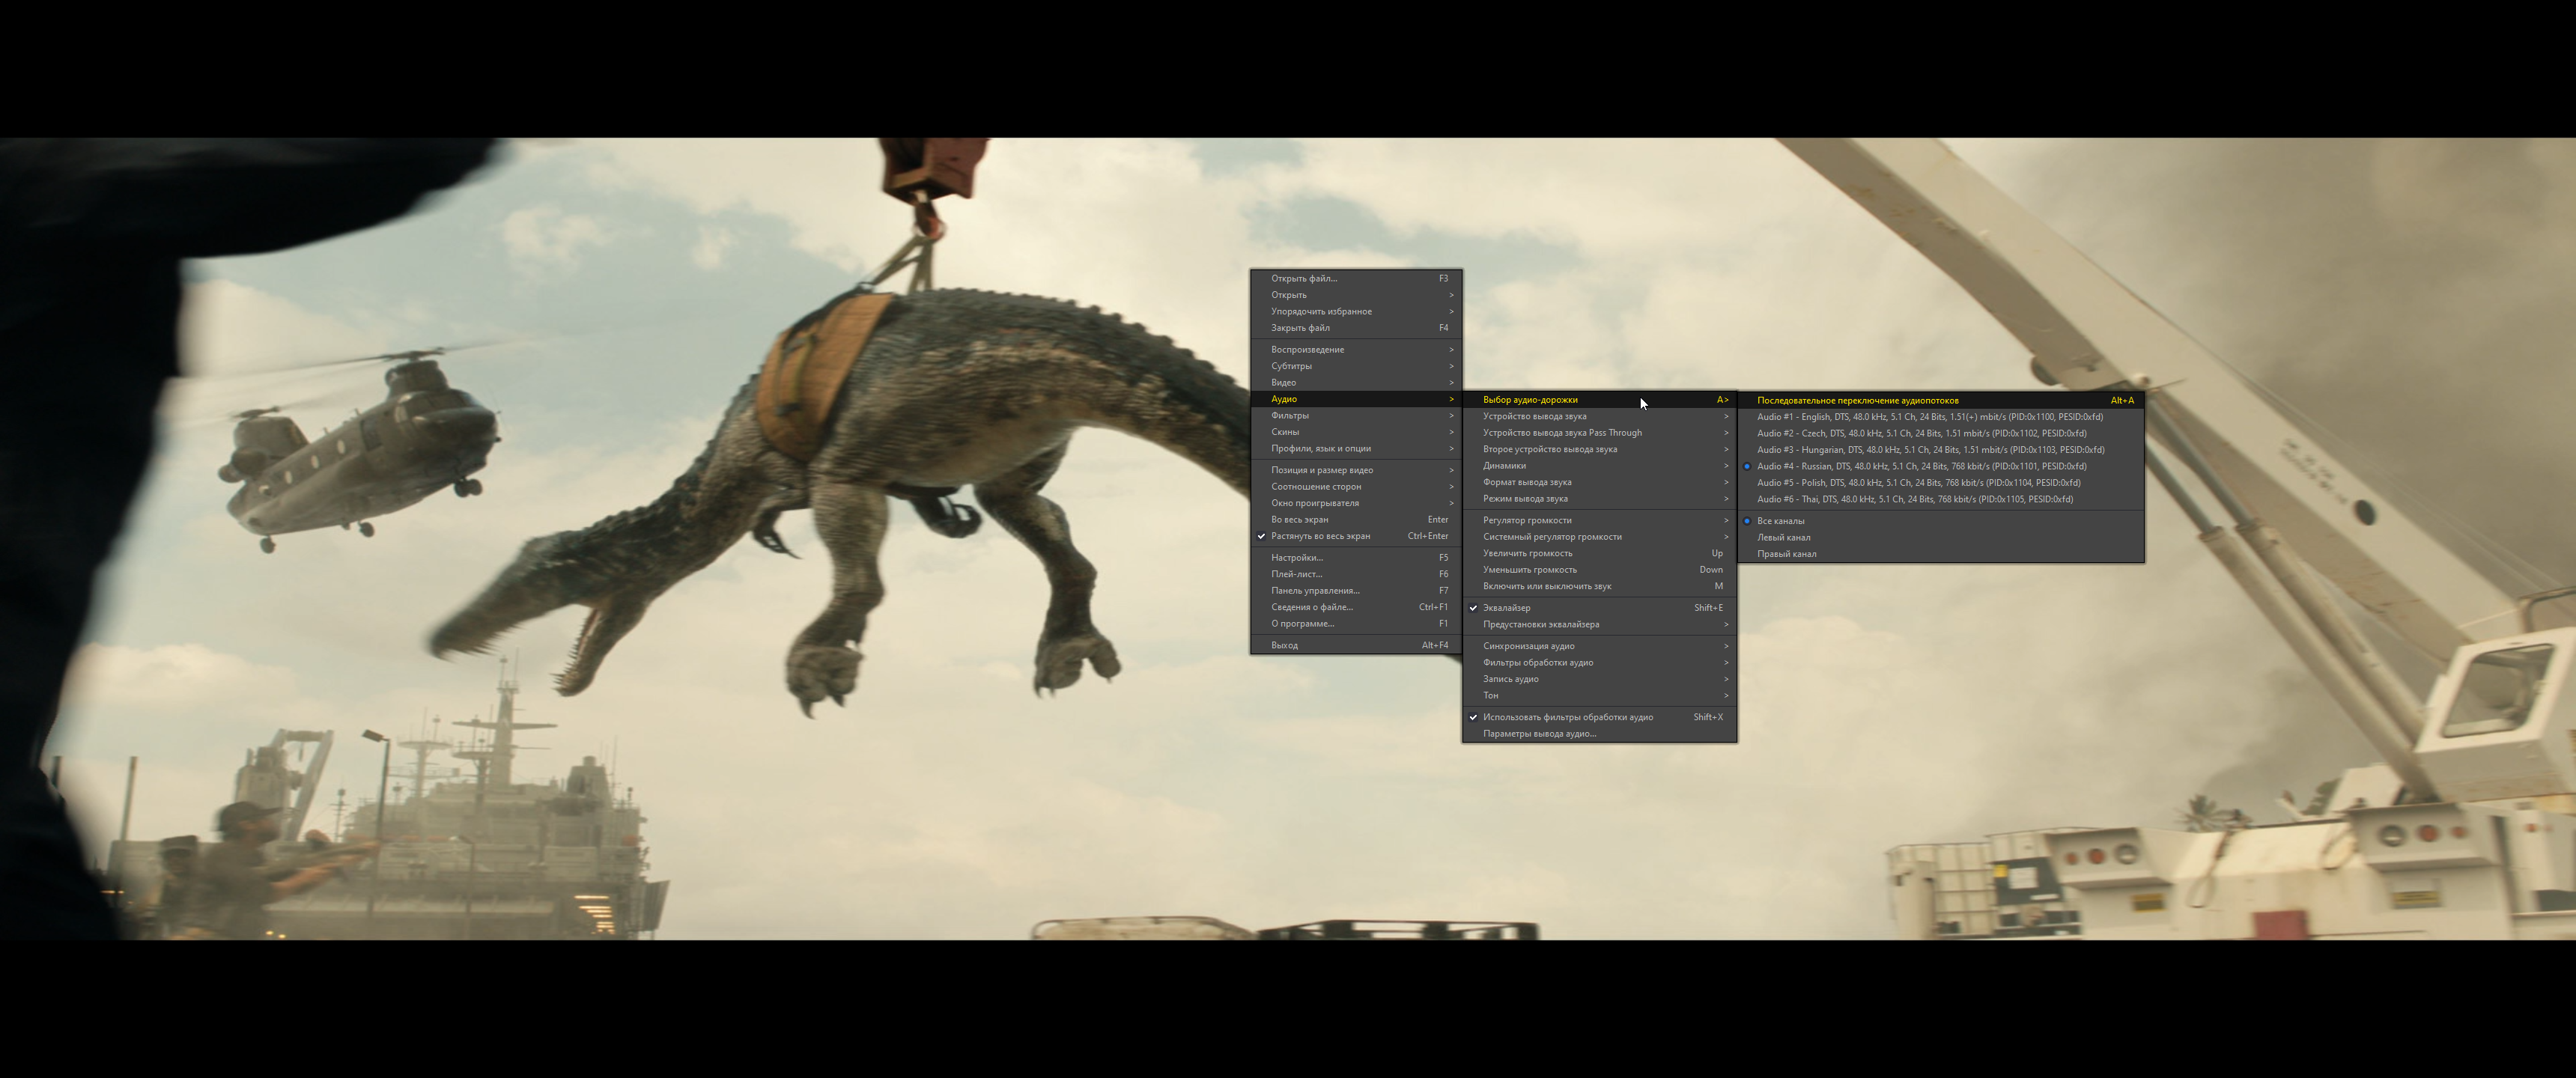Screen dimensions: 2576x1078
Task: Select Audio #3 Hungarian track
Action: click(x=1941, y=450)
